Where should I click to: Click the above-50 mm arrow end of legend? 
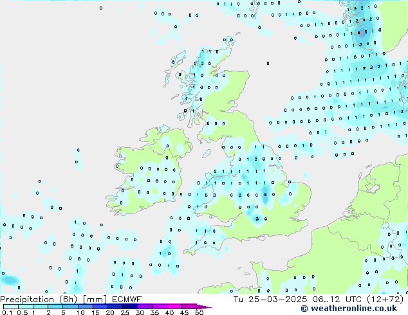click(204, 307)
